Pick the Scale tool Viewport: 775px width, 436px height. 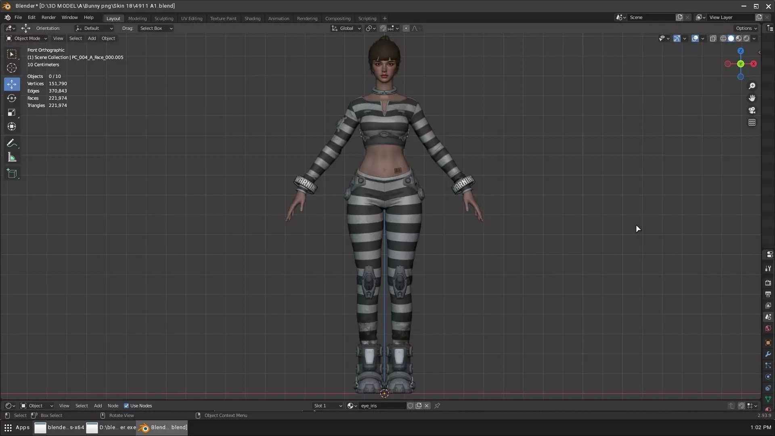(12, 112)
